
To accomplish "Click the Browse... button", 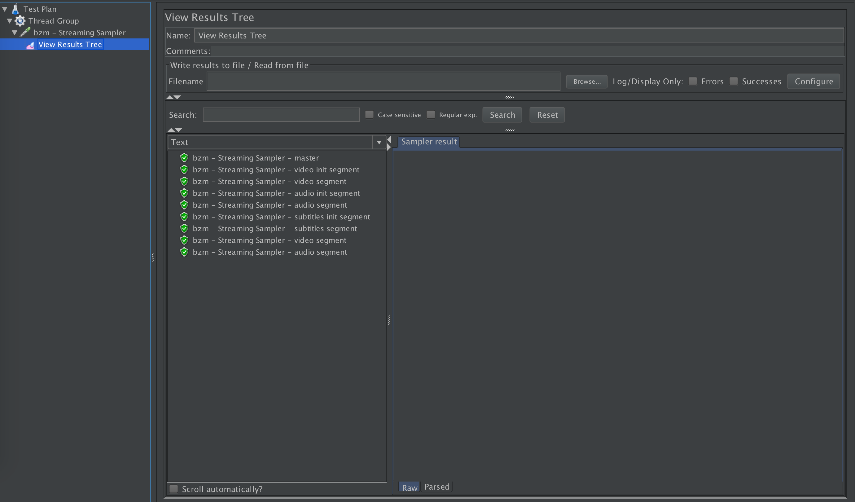I will [587, 81].
